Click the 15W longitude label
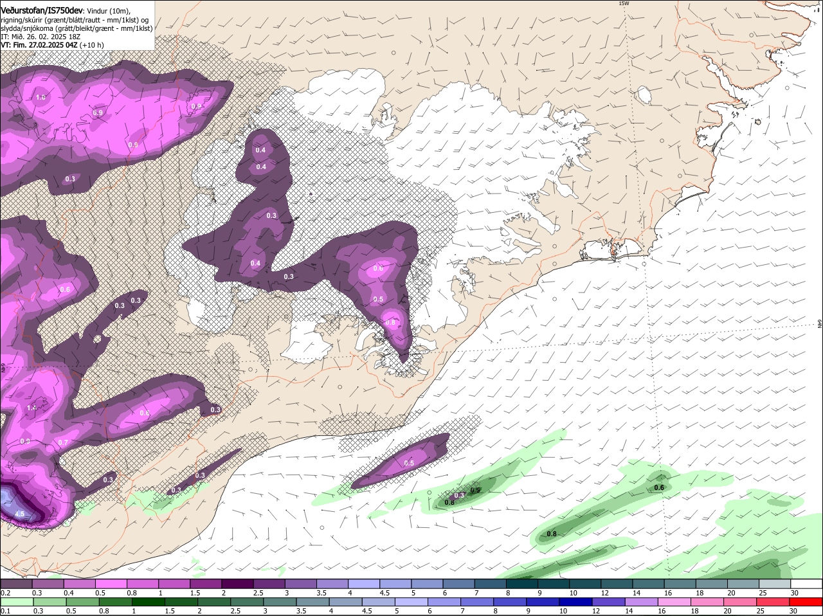823x616 pixels. click(x=623, y=3)
